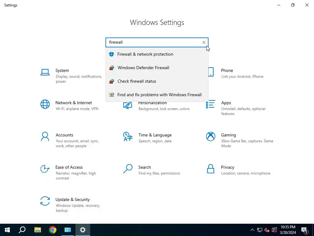Viewport: 314px width, 236px height.
Task: Click the Settings gear taskbar button
Action: coord(83,230)
